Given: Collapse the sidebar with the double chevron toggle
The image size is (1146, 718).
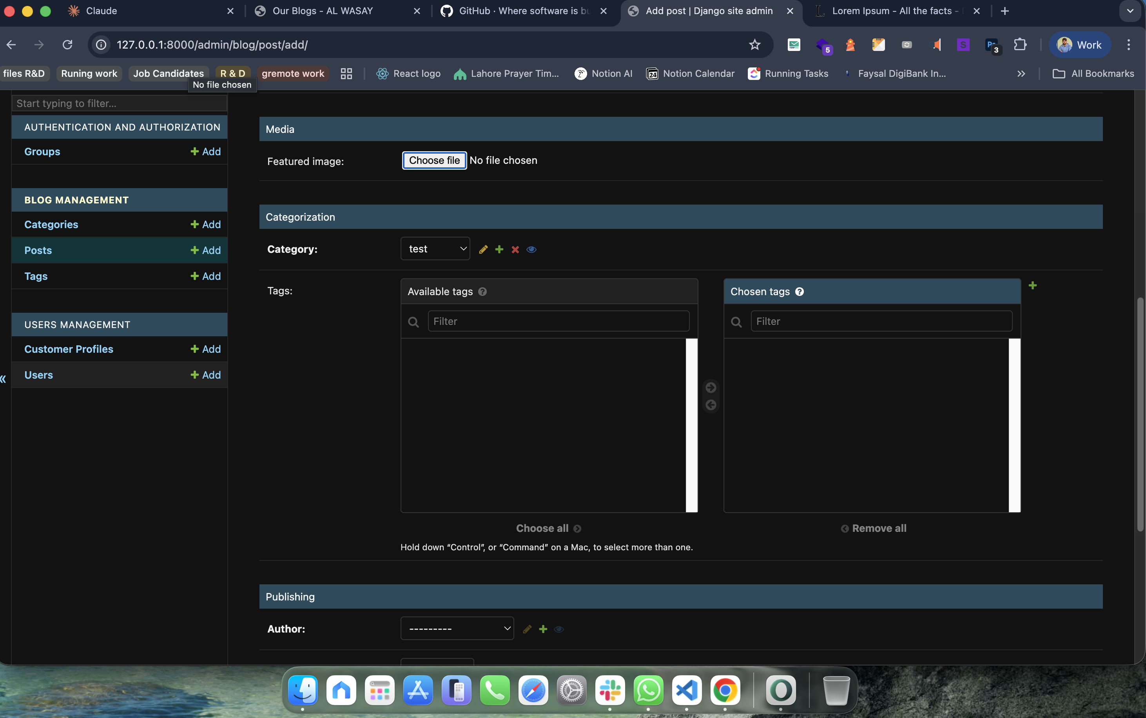Looking at the screenshot, I should coord(3,379).
